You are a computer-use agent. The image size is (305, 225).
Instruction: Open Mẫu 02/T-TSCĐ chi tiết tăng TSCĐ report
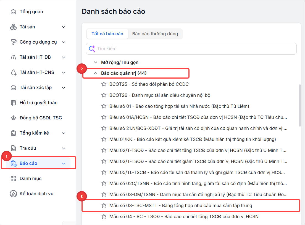(x=198, y=150)
